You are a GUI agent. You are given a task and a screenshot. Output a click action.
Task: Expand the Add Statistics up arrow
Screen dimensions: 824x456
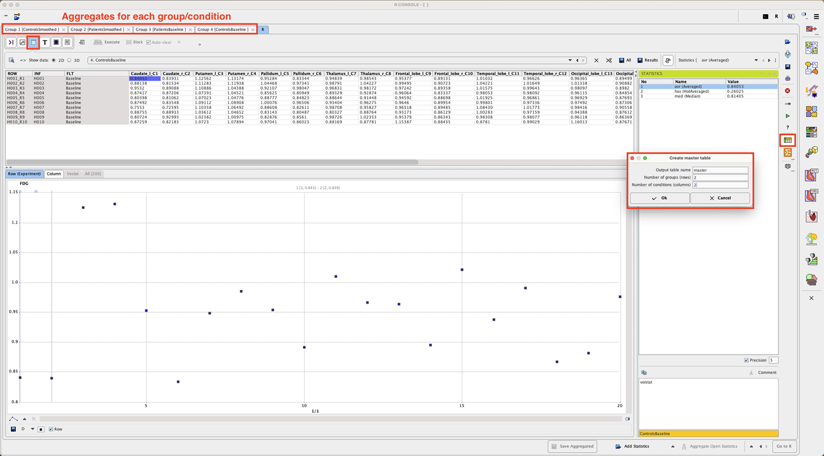coord(673,446)
